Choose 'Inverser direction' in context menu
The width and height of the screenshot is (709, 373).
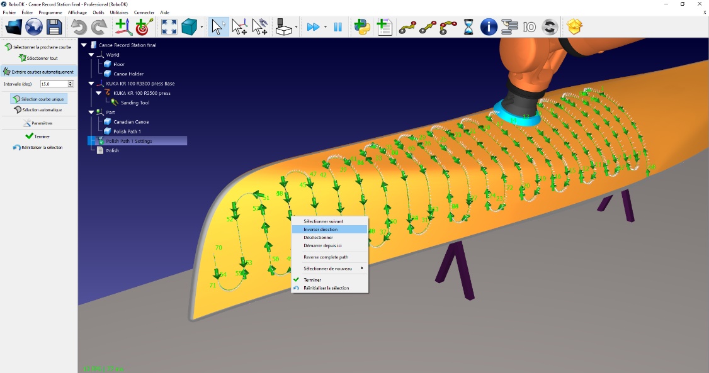(320, 230)
